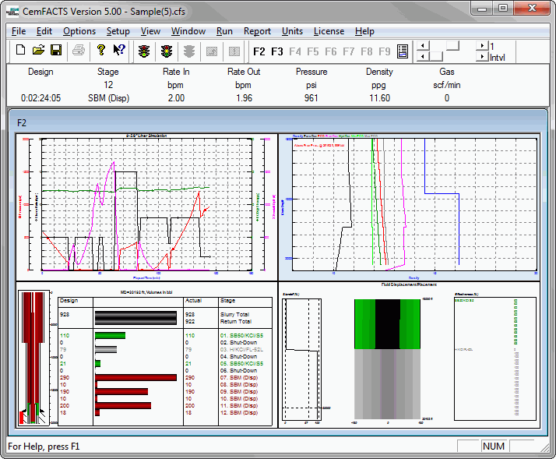Open the Units menu

click(292, 31)
